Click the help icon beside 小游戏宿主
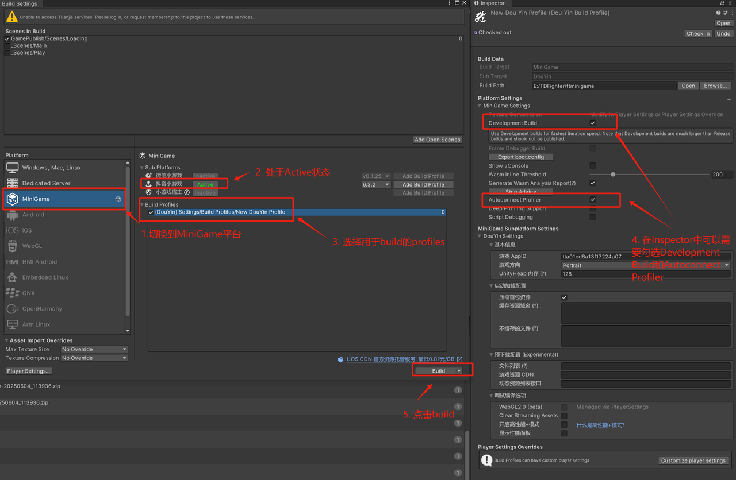The width and height of the screenshot is (736, 480). pyautogui.click(x=187, y=192)
